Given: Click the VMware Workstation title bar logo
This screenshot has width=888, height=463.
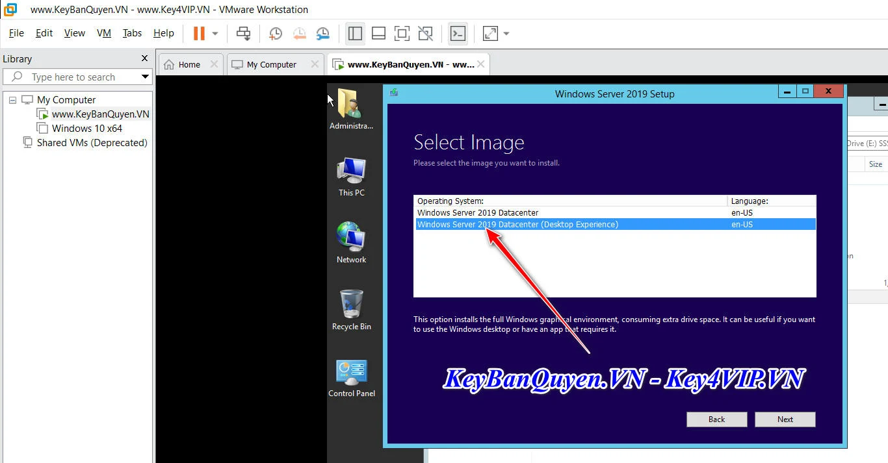Looking at the screenshot, I should [x=10, y=9].
